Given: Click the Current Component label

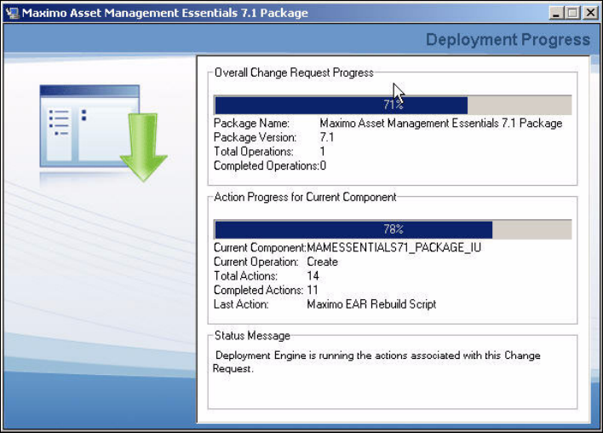Looking at the screenshot, I should point(260,247).
